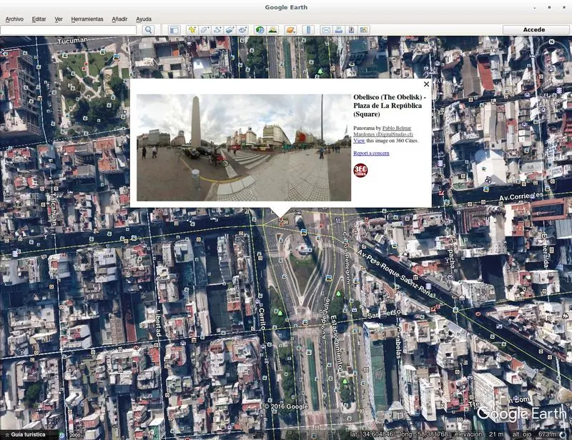Toggle sunlight across the landscape
Screen dimensions: 572x440
click(272, 30)
